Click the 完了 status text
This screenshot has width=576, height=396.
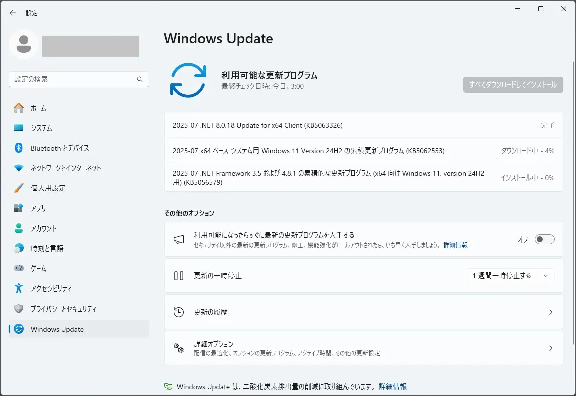(x=547, y=125)
